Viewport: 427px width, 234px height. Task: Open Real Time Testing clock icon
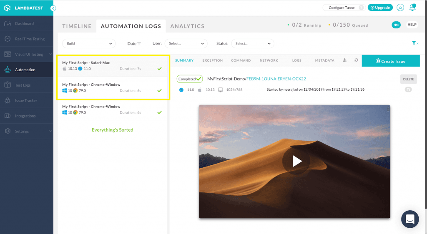pos(7,39)
